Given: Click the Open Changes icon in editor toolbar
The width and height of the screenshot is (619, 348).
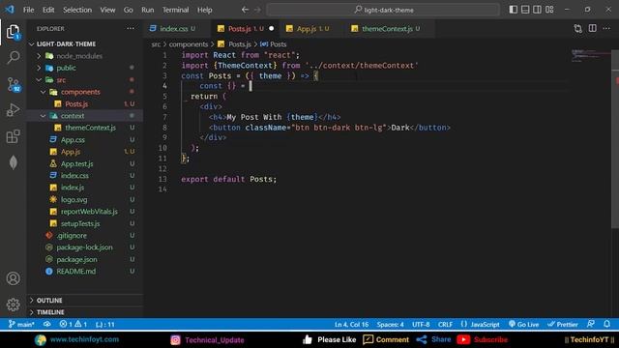Looking at the screenshot, I should point(578,28).
